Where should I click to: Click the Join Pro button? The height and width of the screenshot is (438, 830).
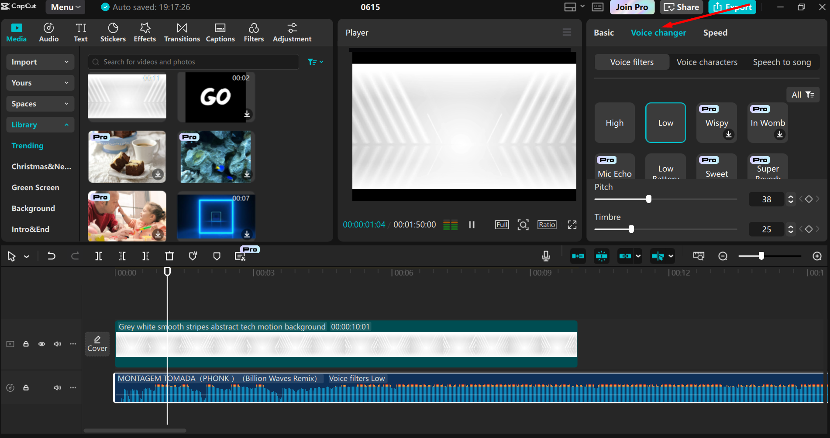pyautogui.click(x=631, y=7)
